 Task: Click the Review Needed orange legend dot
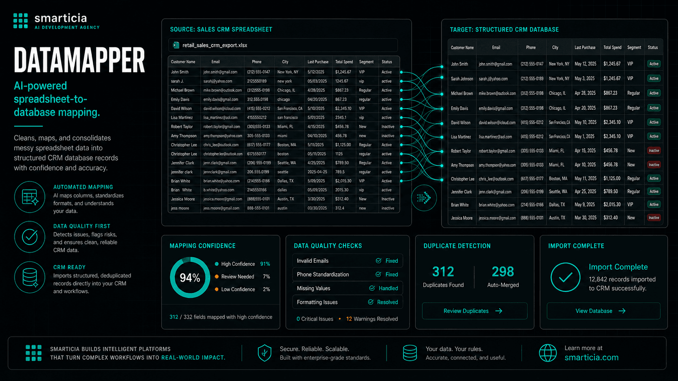pos(217,277)
